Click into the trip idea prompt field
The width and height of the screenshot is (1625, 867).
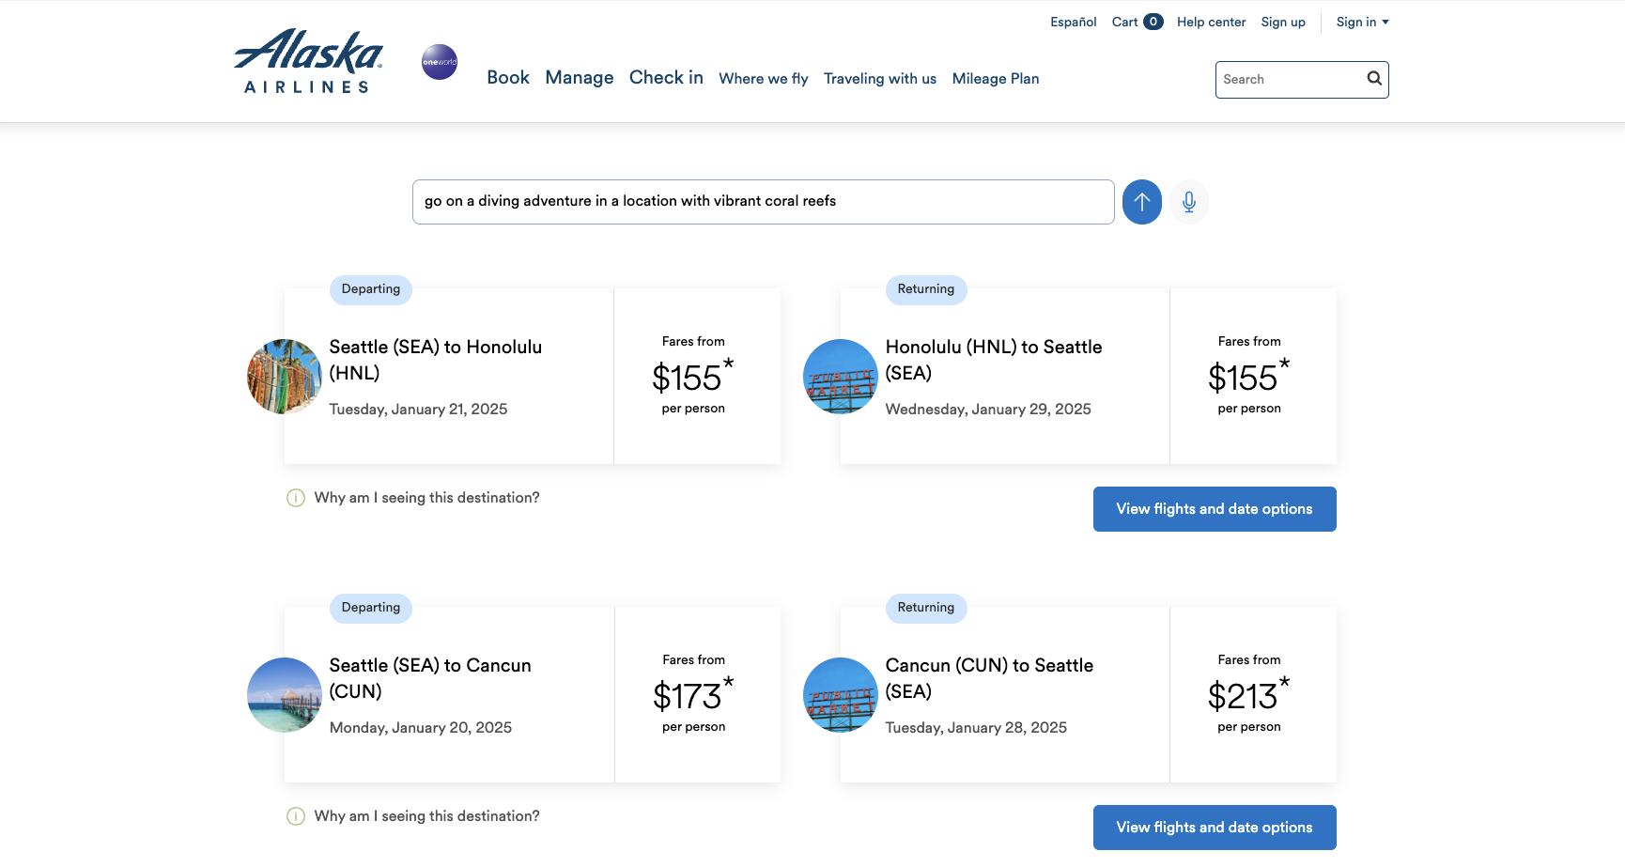click(764, 202)
